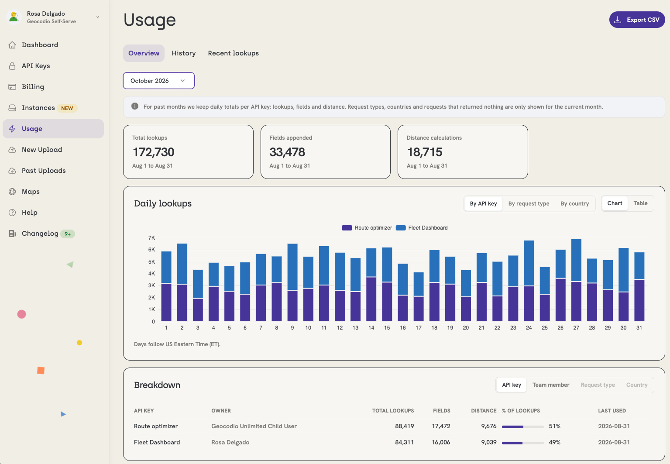Click the download icon on Export CSV
This screenshot has height=464, width=670.
[618, 20]
